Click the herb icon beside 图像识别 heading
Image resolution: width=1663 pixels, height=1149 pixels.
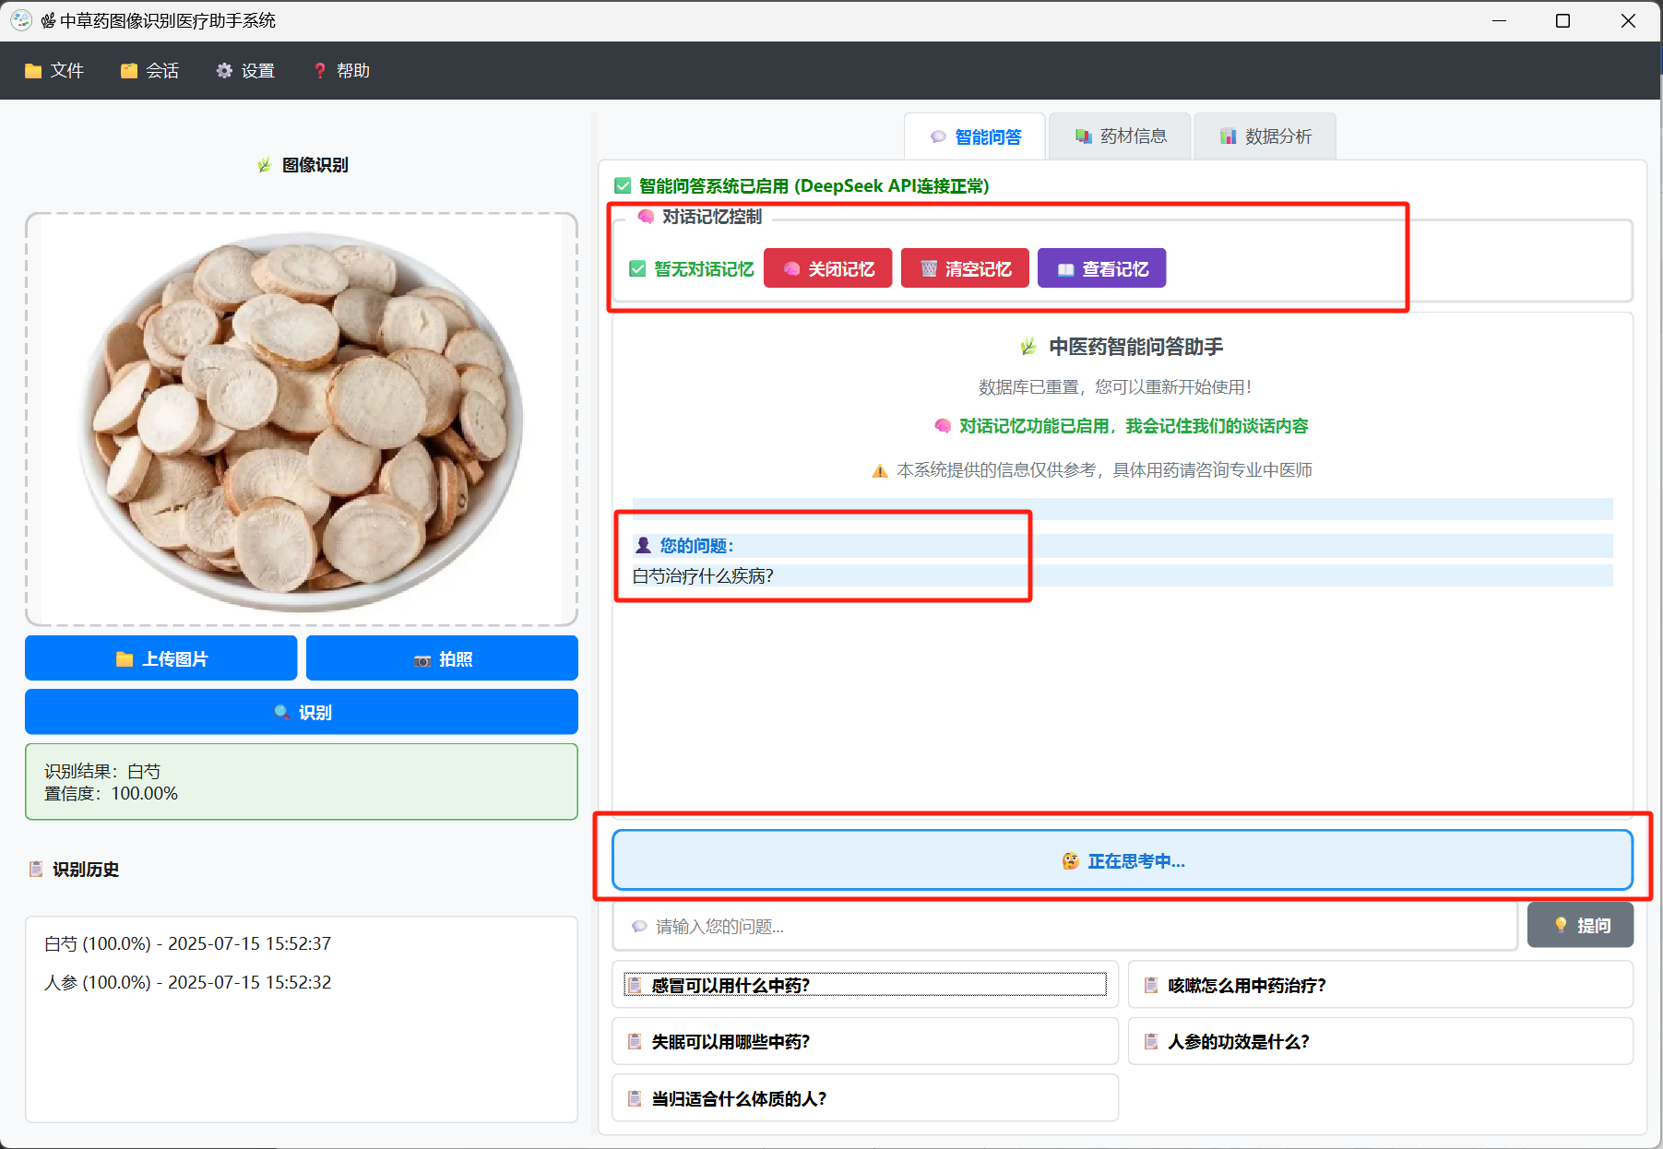coord(265,164)
